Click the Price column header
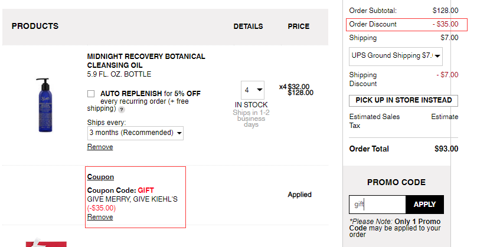 pyautogui.click(x=299, y=27)
